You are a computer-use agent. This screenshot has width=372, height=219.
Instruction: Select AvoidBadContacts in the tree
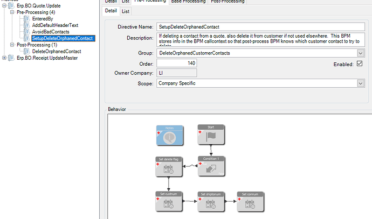(x=51, y=32)
